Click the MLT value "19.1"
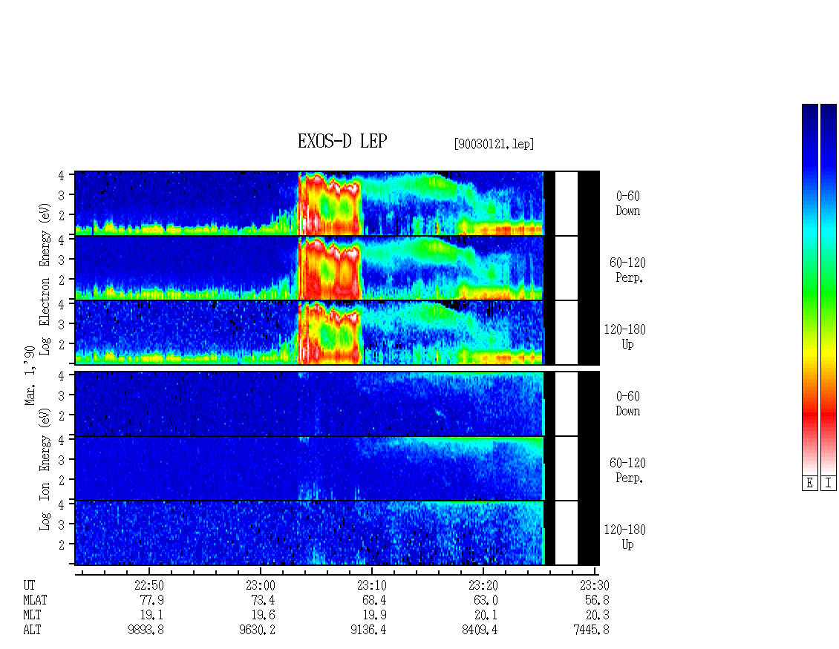The height and width of the screenshot is (649, 839). coord(151,615)
